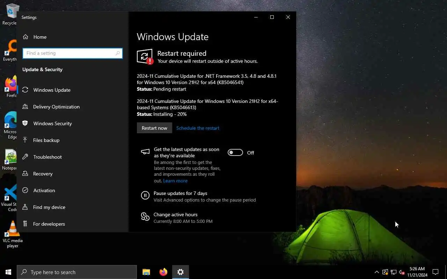Click the Restart now button
This screenshot has height=279, width=447.
tap(154, 128)
